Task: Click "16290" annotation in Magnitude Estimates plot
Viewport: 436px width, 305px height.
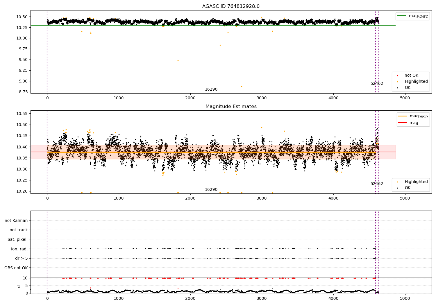Action: click(x=211, y=190)
